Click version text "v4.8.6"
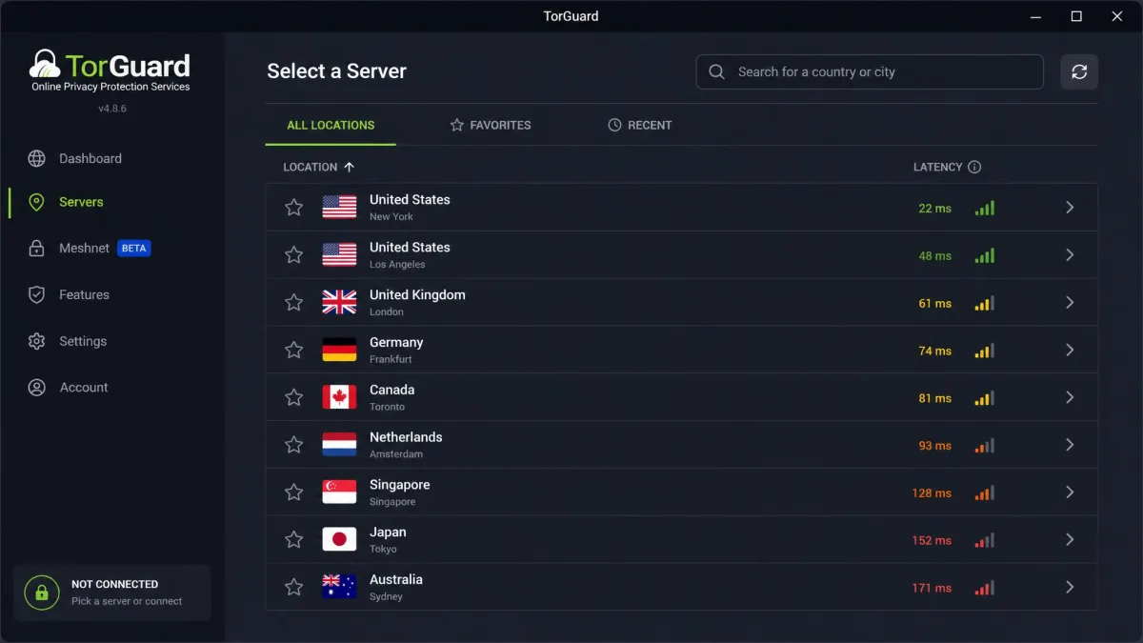 click(112, 109)
